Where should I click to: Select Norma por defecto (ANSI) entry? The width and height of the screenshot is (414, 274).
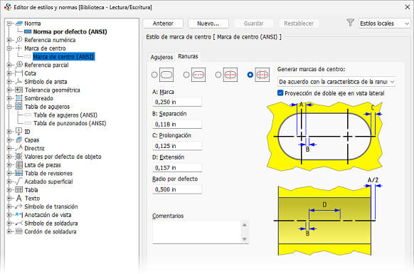pos(70,32)
